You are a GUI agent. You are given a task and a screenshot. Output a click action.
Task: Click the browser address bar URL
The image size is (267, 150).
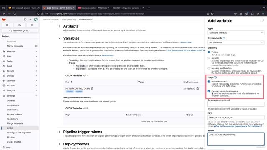tap(97, 14)
